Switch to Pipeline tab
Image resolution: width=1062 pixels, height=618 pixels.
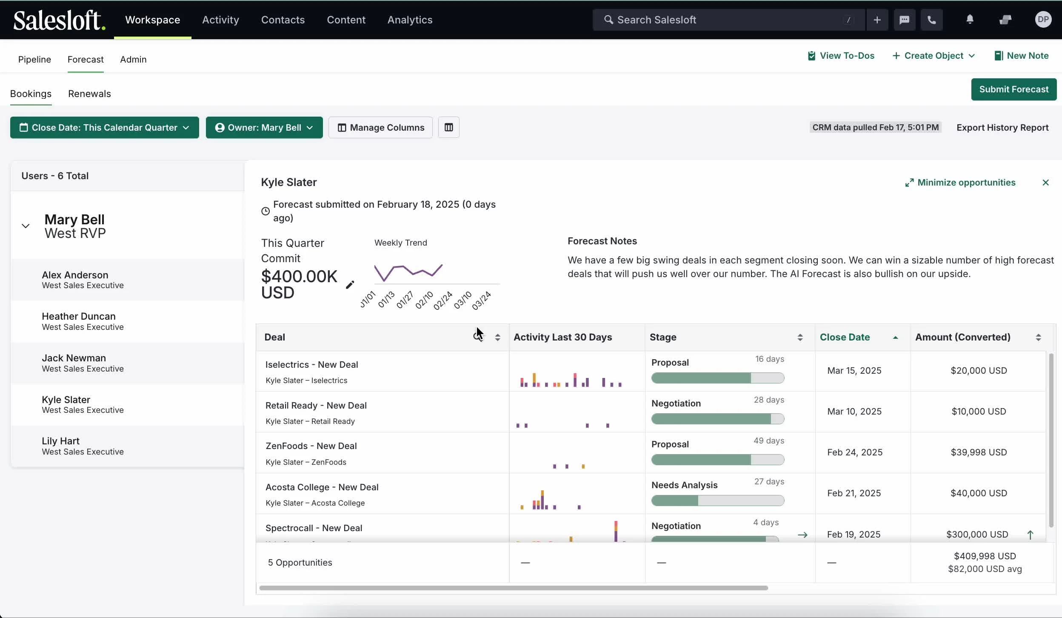click(34, 59)
